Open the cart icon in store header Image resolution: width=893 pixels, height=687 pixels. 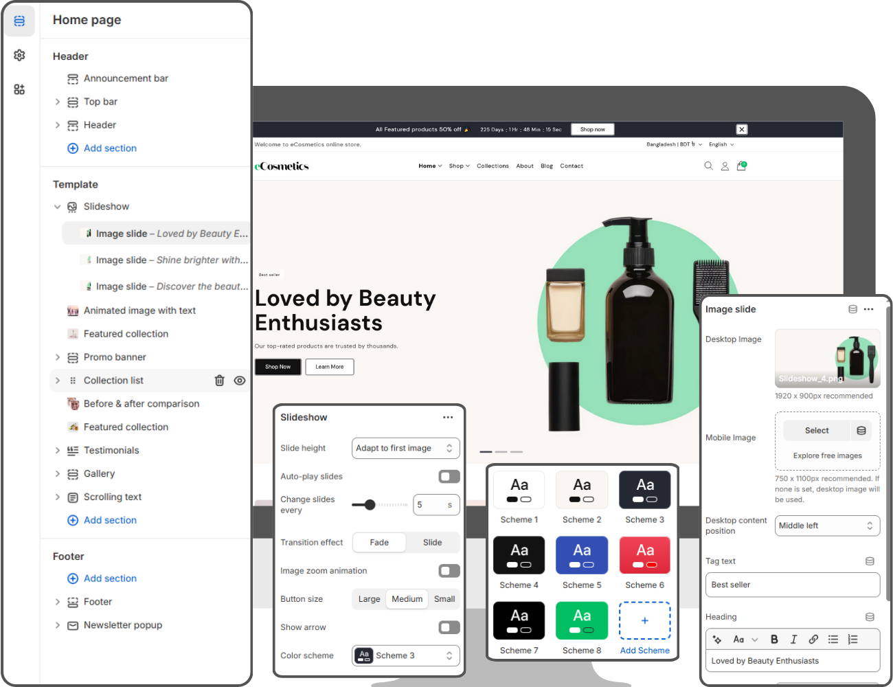coord(741,166)
